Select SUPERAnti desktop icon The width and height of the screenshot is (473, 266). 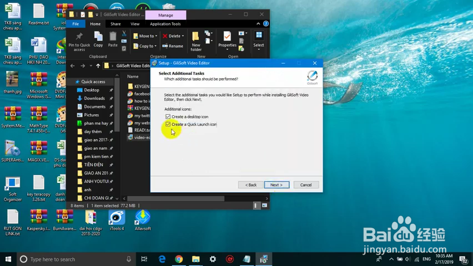click(x=12, y=151)
